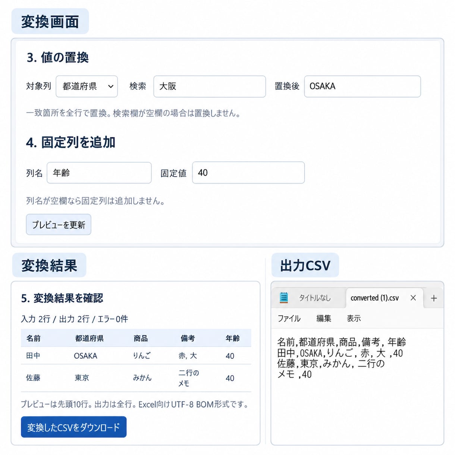Click the 出力CSV section label

click(x=305, y=266)
